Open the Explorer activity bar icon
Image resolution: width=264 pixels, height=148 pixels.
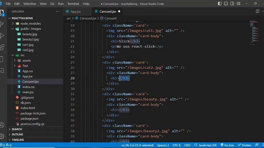click(x=2, y=13)
